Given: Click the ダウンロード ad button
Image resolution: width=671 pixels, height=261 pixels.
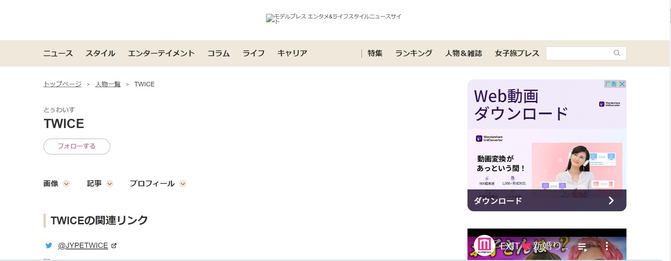Looking at the screenshot, I should pyautogui.click(x=547, y=200).
